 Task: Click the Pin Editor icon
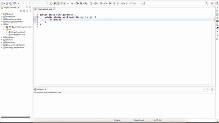coord(144,3)
